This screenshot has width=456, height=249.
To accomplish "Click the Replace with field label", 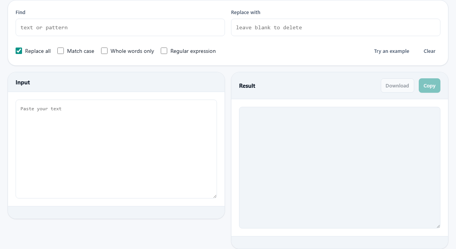I will click(245, 13).
